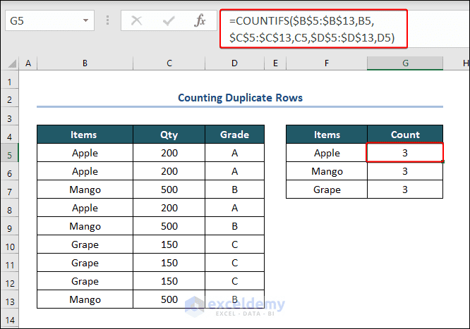Select column B header
470x329 pixels.
click(85, 63)
